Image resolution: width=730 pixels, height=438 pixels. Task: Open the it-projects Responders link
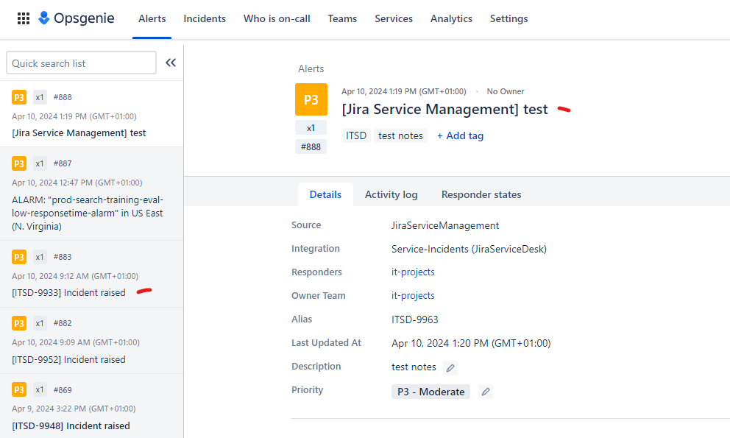point(412,272)
